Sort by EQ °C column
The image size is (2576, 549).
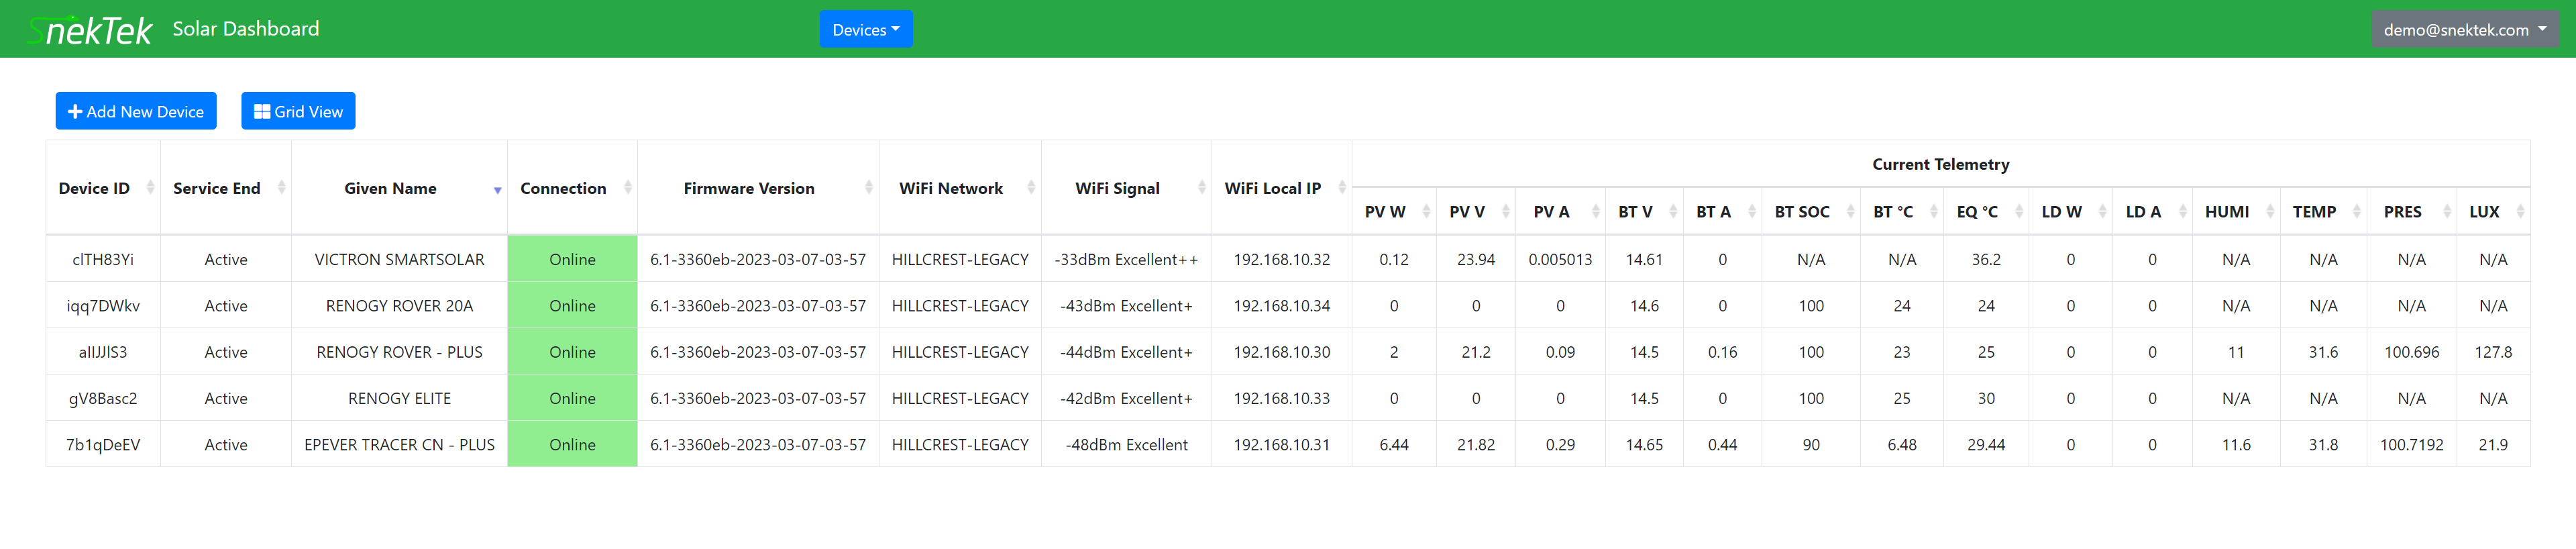[1986, 212]
